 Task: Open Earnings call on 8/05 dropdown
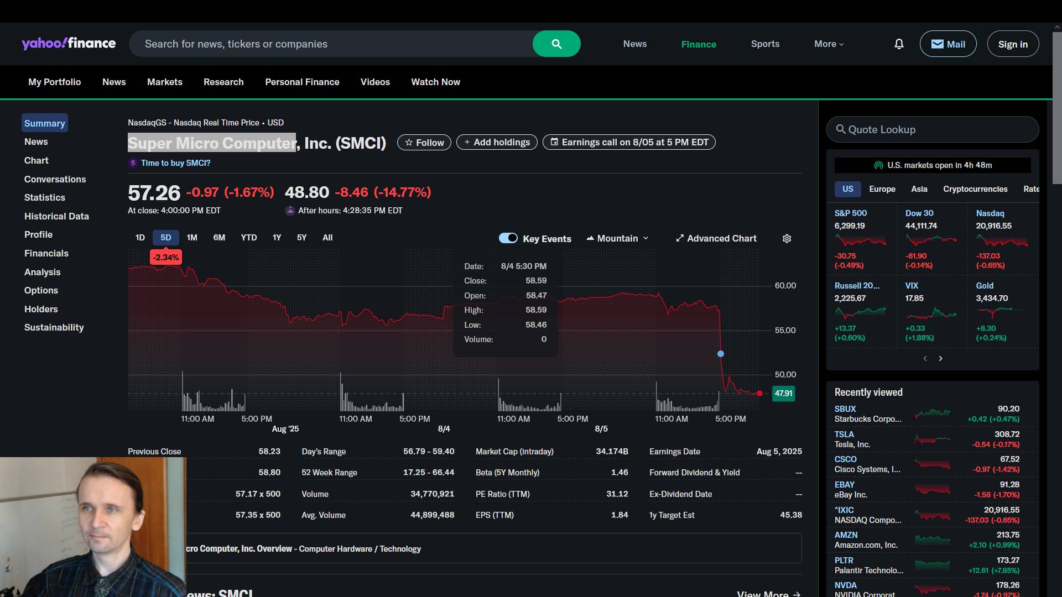pos(629,143)
